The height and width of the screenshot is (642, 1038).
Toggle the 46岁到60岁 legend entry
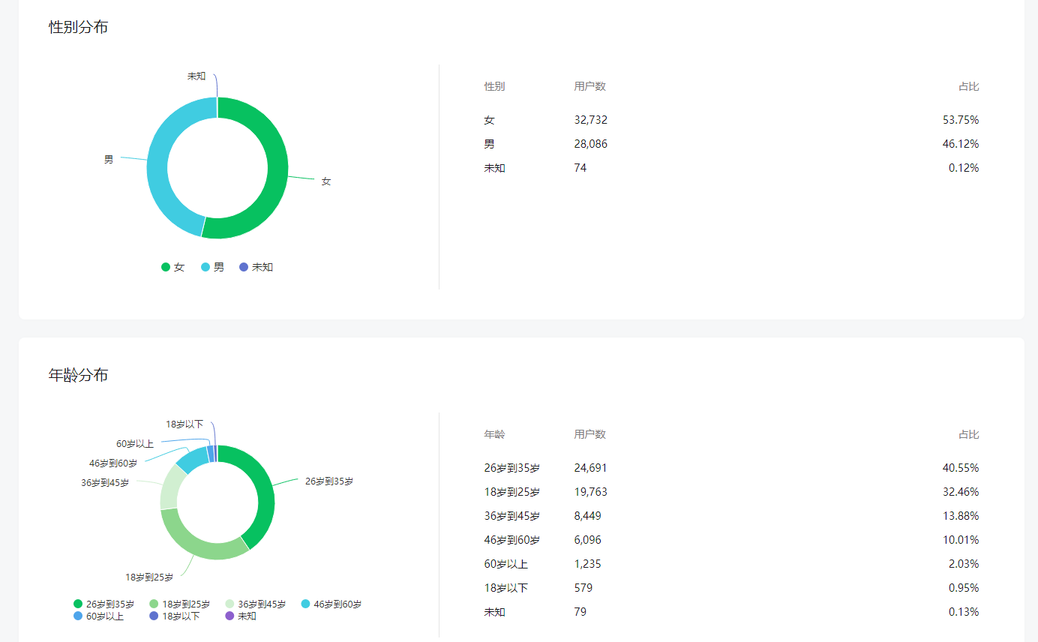331,604
